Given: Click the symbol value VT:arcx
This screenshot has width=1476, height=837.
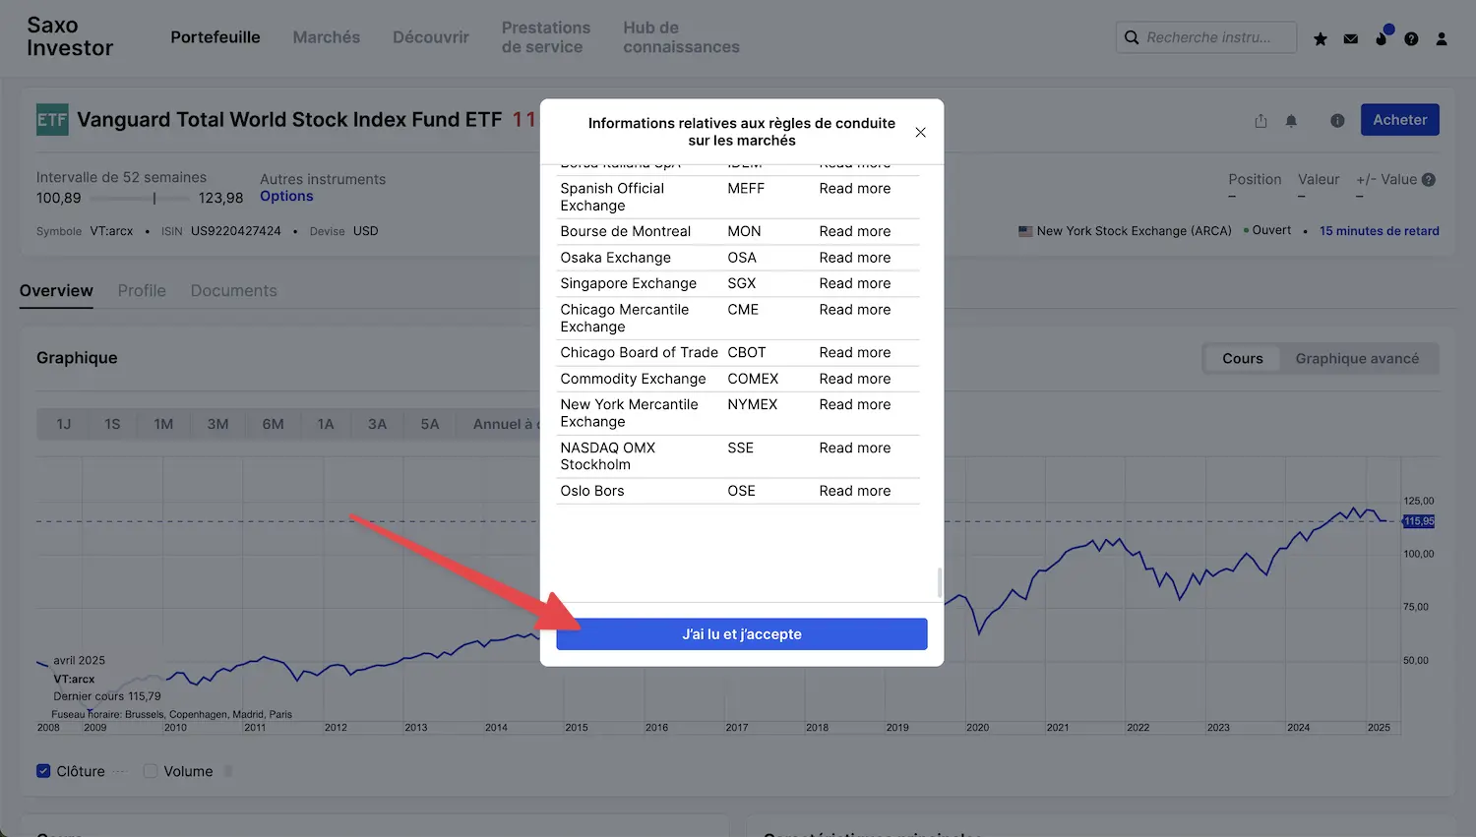Looking at the screenshot, I should click(x=111, y=231).
